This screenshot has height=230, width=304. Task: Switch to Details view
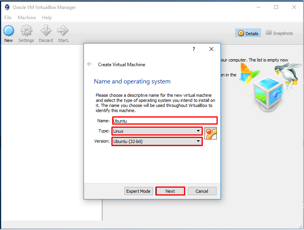click(x=248, y=33)
